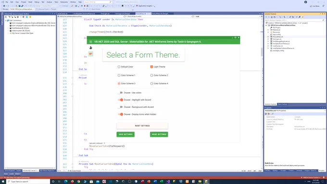The height and width of the screenshot is (184, 327).
Task: Click the magnifier icon in Visual Studio search box
Action: (111, 2)
